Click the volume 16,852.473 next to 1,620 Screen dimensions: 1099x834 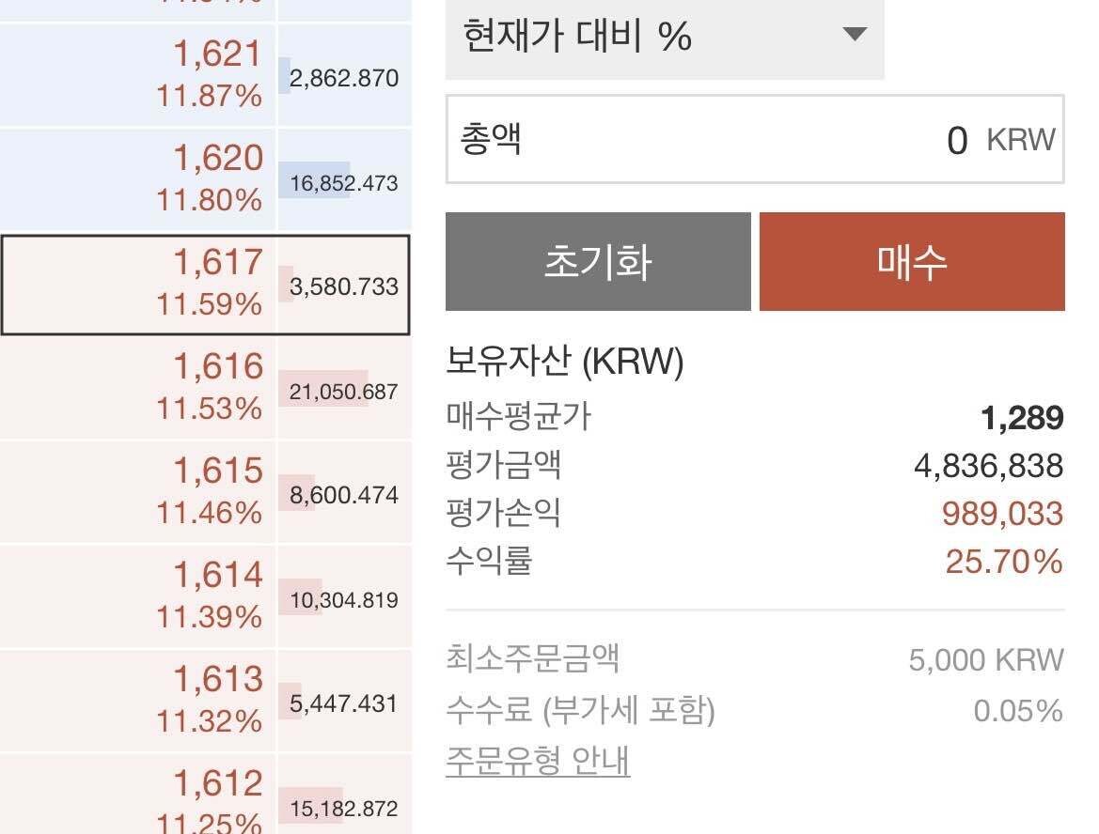click(x=343, y=178)
